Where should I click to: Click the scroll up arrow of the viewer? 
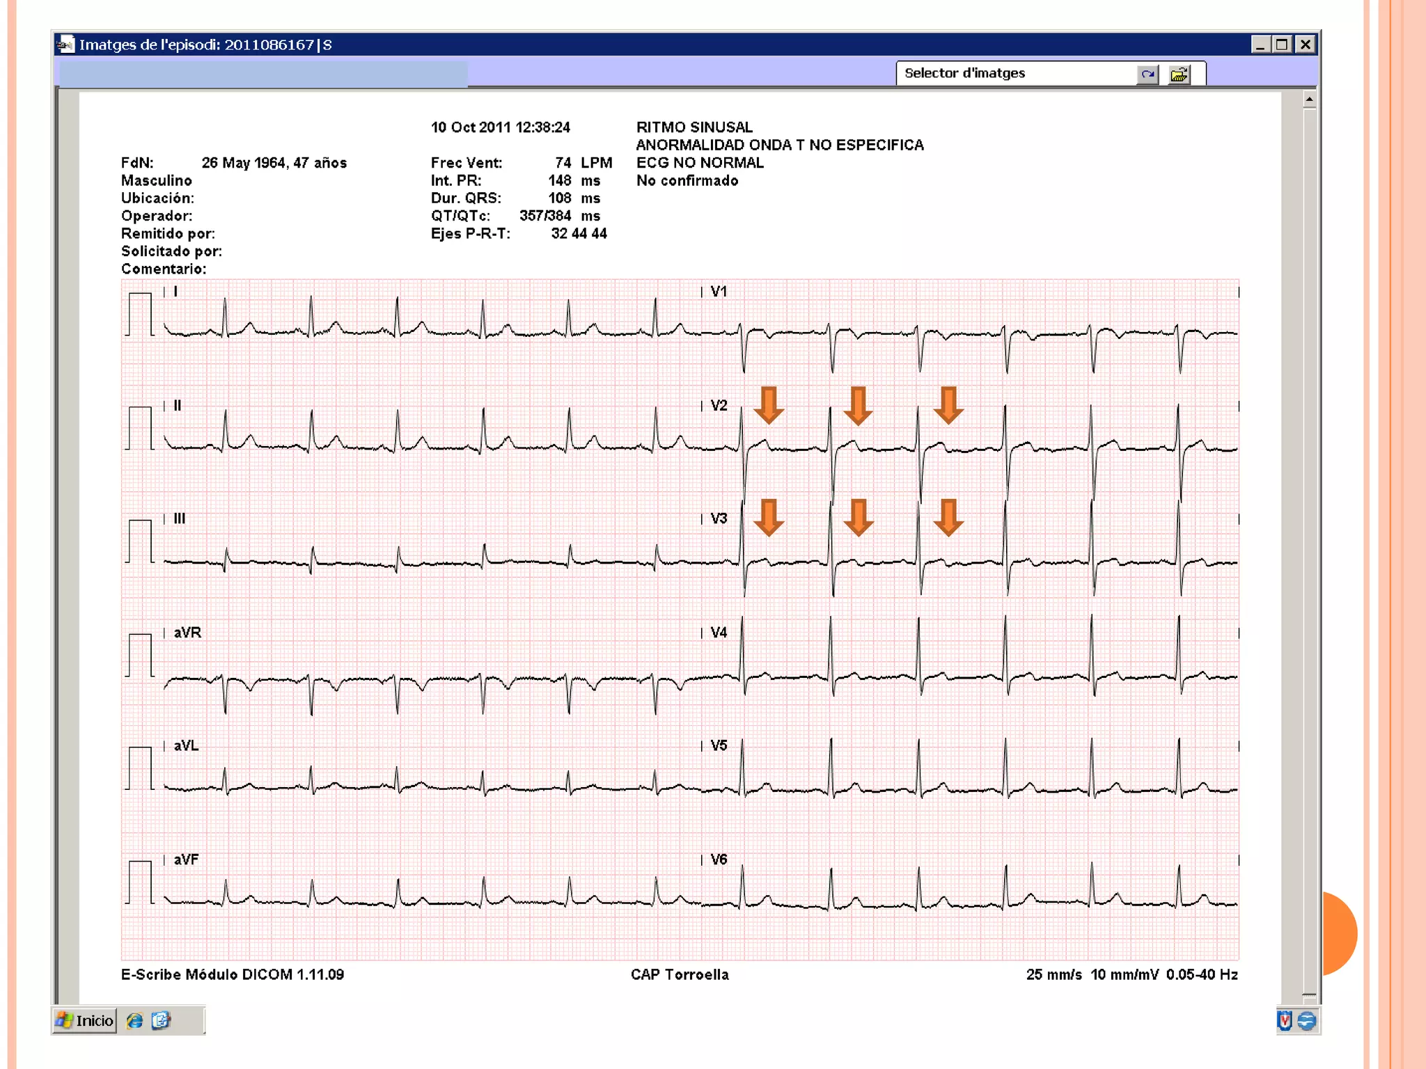coord(1309,100)
